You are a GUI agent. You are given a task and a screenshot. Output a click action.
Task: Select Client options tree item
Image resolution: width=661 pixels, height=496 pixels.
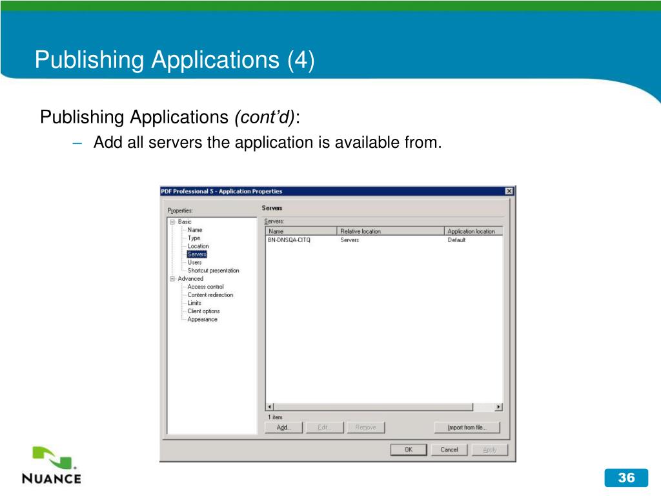coord(203,311)
